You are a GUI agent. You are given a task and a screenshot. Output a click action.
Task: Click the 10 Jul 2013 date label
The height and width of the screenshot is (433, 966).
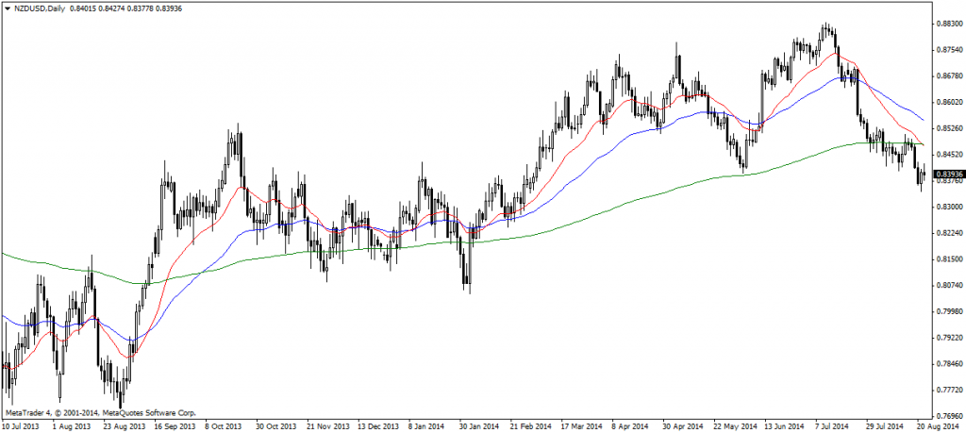[23, 426]
